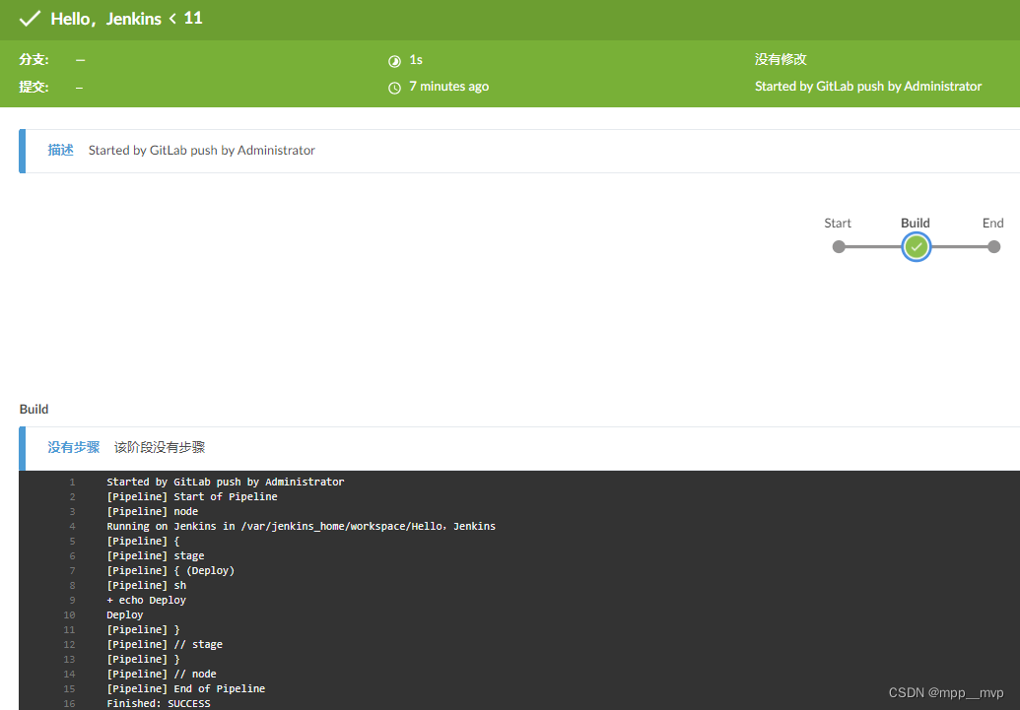Screen dimensions: 1020x710
Task: Click description text Started by GitLab push
Action: coord(202,151)
